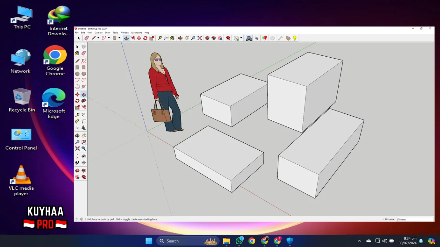This screenshot has width=440, height=247.
Task: Open the user account dropdown arrow
Action: tap(241, 38)
